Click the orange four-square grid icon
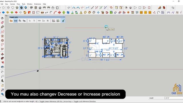 (x=146, y=12)
